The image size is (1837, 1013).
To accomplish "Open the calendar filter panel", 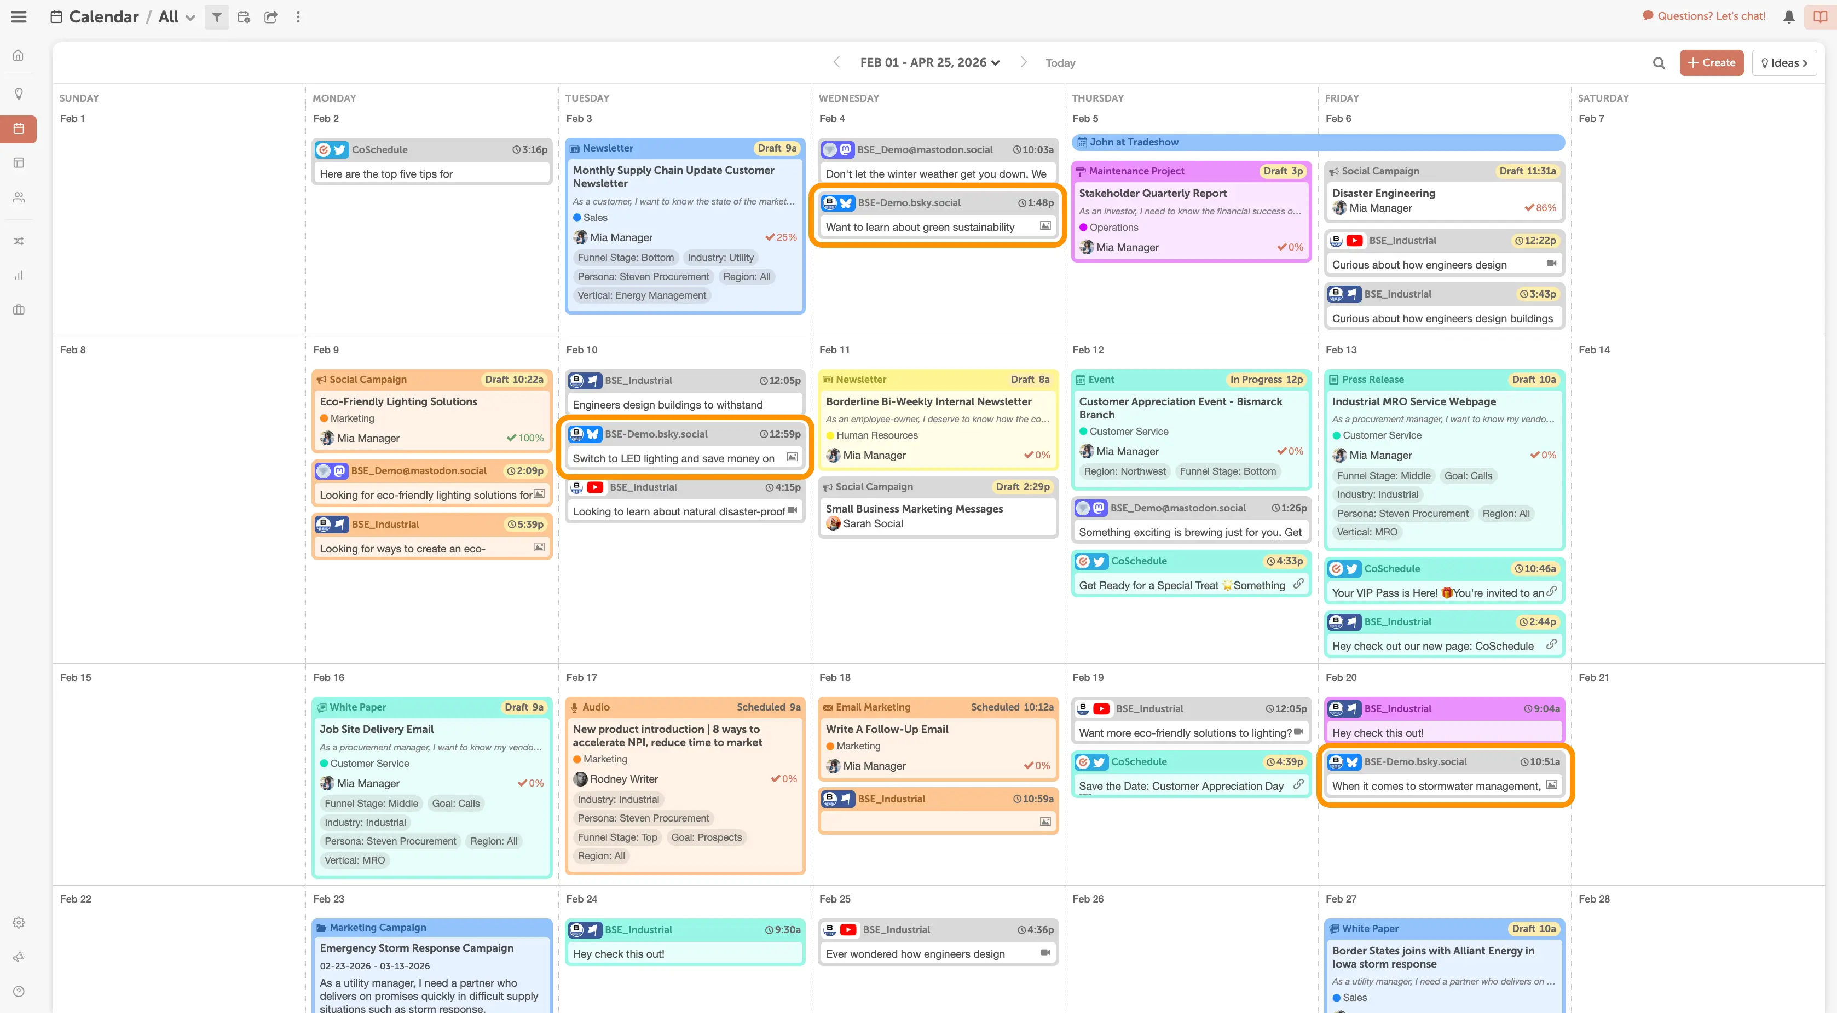I will click(x=217, y=16).
